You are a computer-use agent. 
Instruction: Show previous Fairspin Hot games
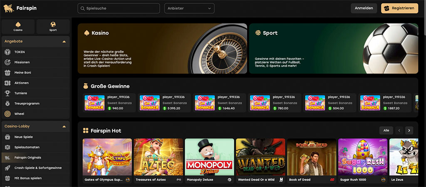pos(399,130)
